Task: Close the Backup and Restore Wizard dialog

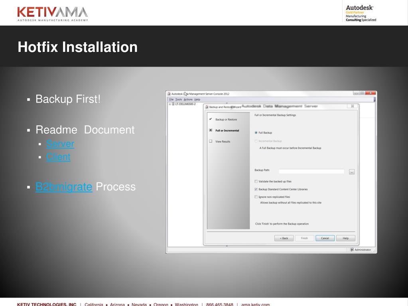Action: pyautogui.click(x=352, y=106)
